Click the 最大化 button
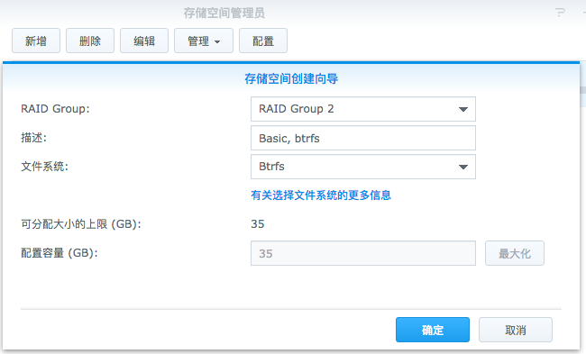586x354 pixels. [x=515, y=253]
